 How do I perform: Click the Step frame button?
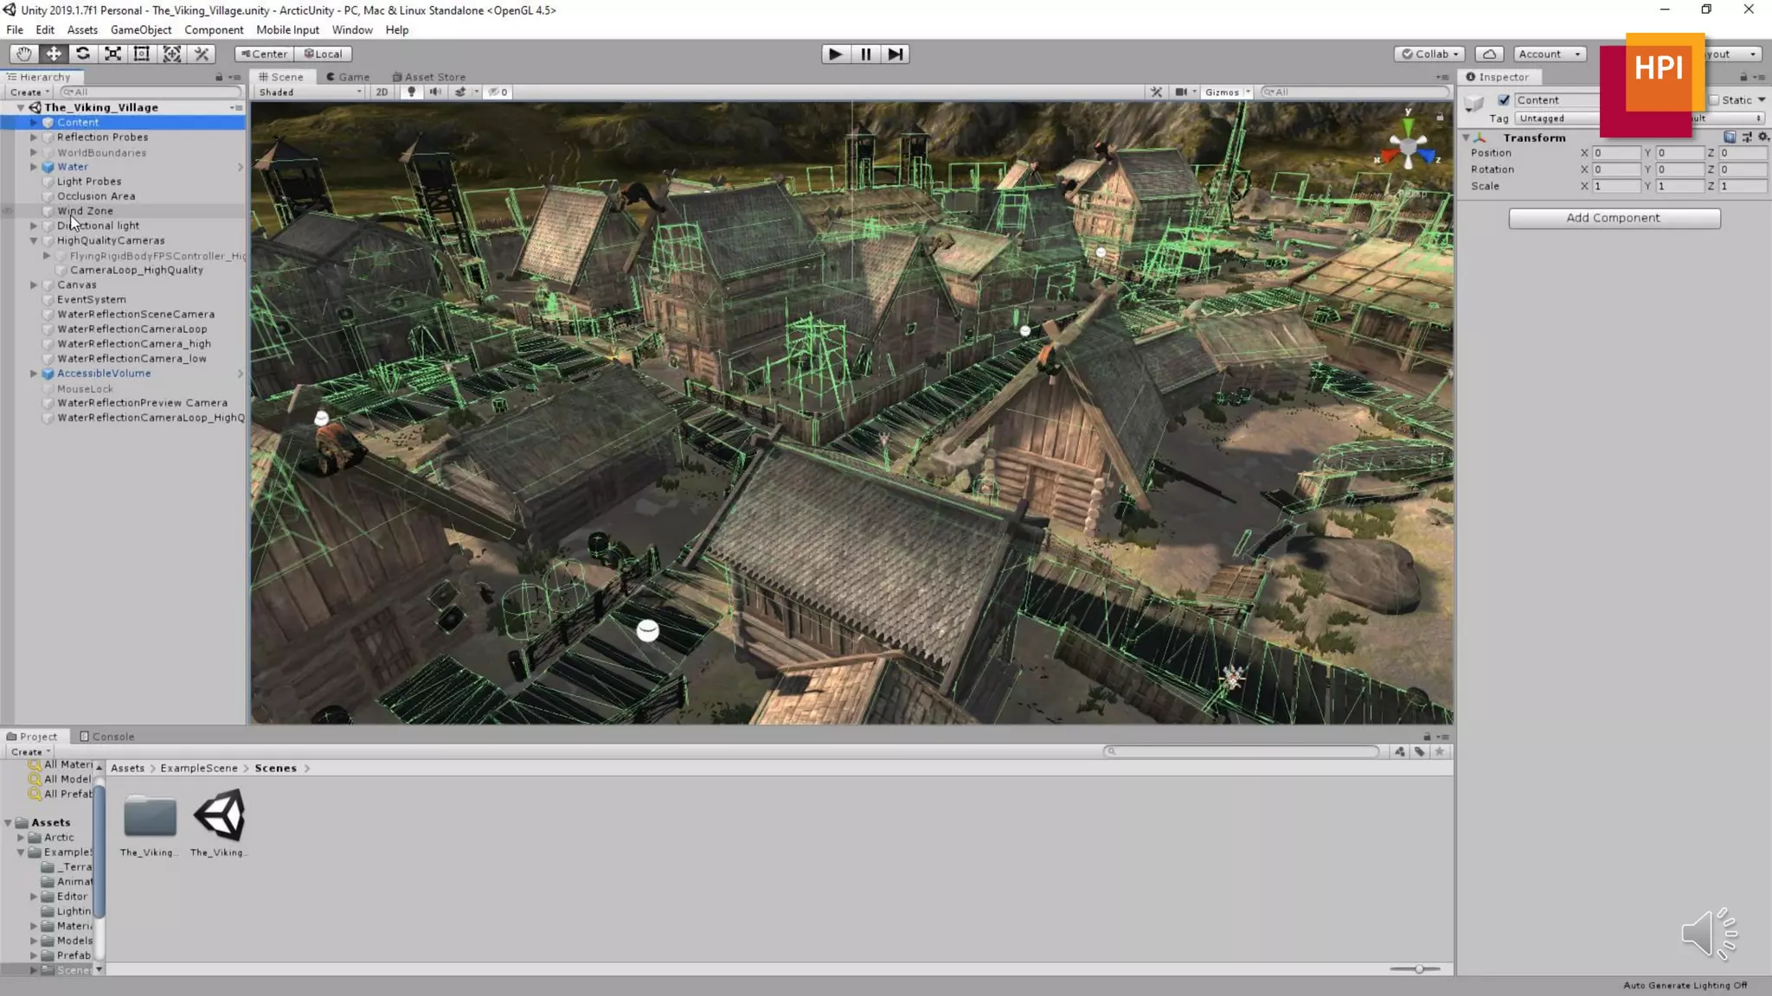[896, 54]
